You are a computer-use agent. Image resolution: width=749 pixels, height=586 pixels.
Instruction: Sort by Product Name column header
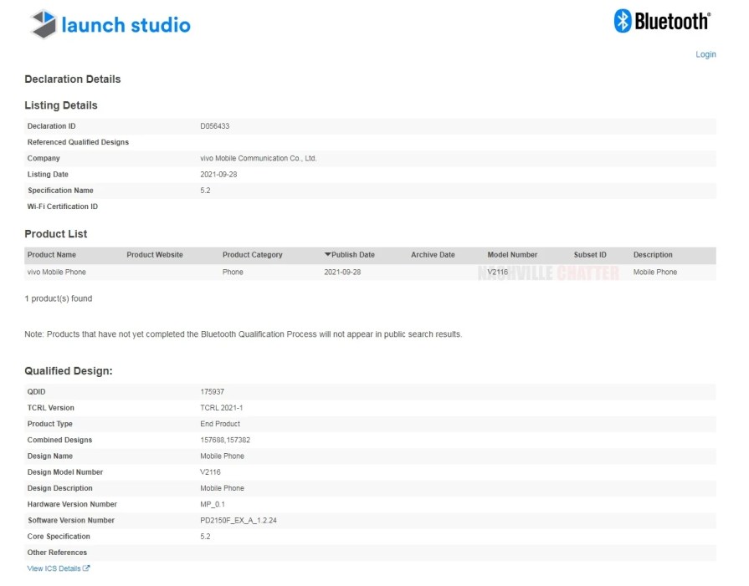52,255
